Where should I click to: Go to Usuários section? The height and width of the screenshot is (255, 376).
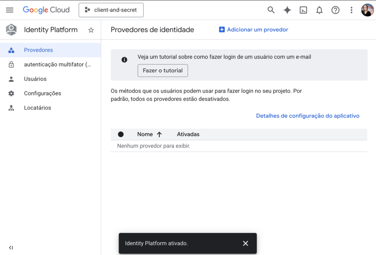pos(35,79)
